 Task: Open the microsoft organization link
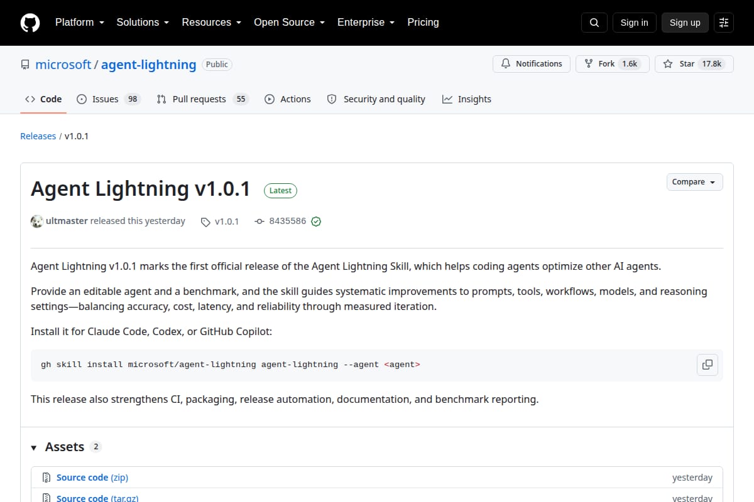click(x=63, y=65)
